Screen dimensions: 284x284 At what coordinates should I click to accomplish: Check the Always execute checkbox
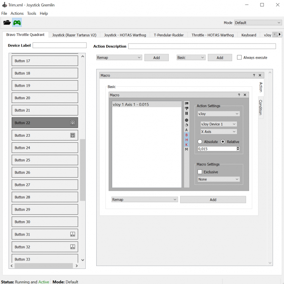pos(239,58)
